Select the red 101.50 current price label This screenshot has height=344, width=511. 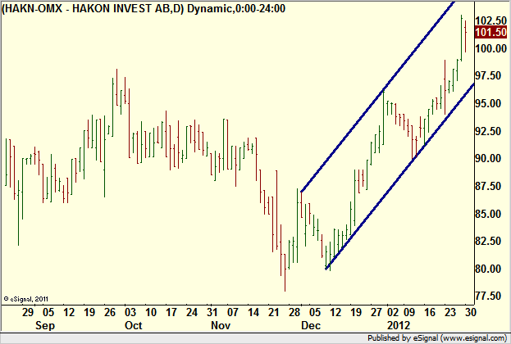click(490, 32)
